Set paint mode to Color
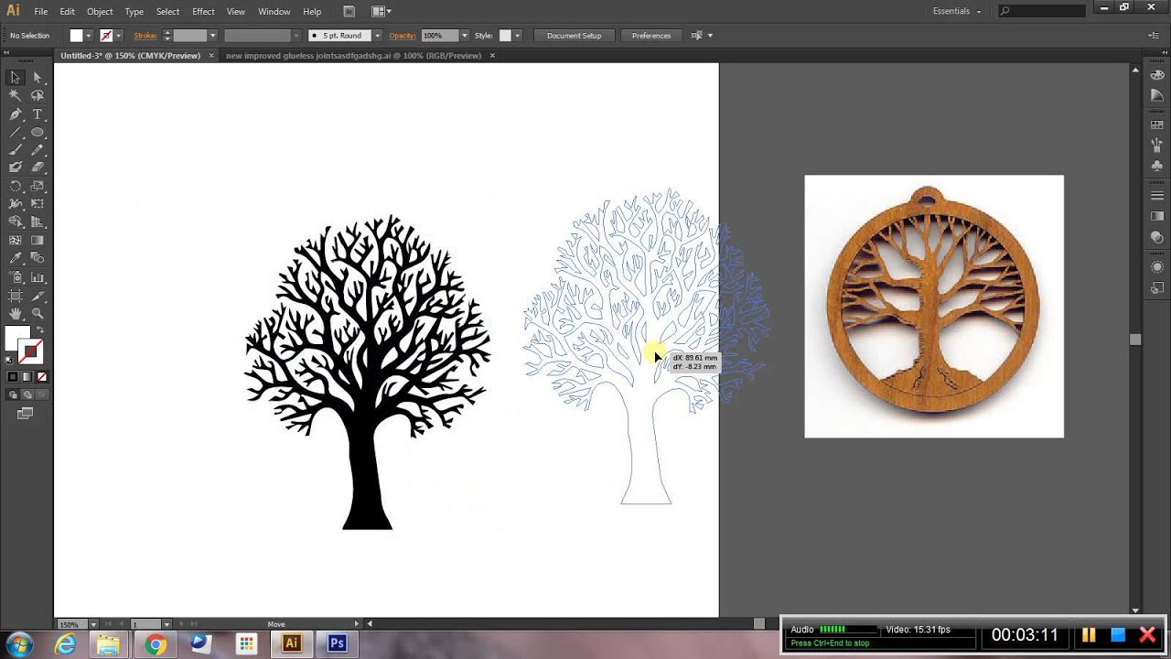1171x659 pixels. [x=13, y=377]
